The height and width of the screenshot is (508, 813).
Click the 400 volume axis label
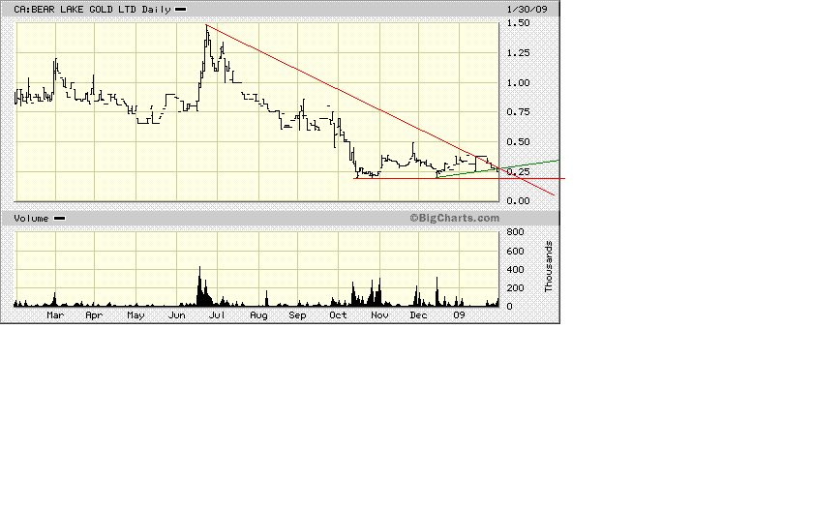(x=515, y=270)
